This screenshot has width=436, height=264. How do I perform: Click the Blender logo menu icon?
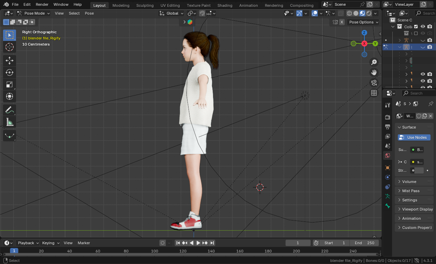click(x=6, y=4)
